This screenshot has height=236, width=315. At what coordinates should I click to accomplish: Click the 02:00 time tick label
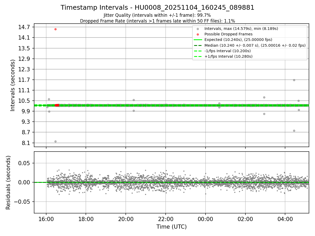[245, 219]
